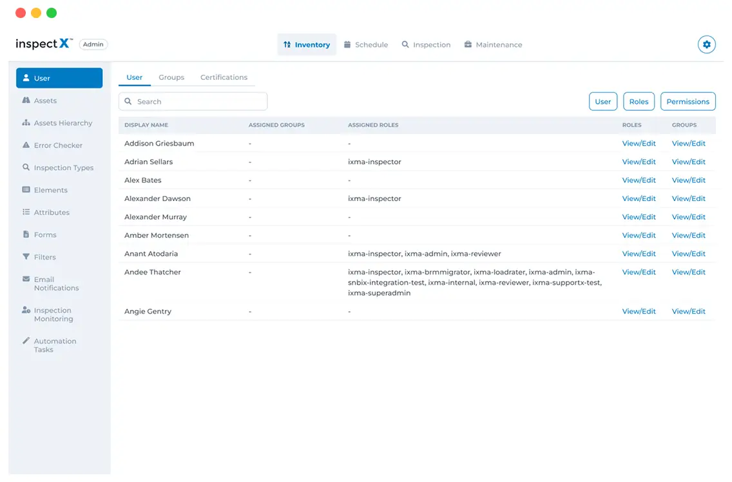Switch to the Groups tab
Image resolution: width=732 pixels, height=482 pixels.
171,77
